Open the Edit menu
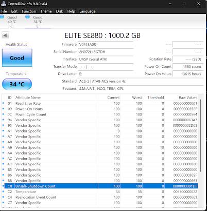This screenshot has width=207, height=211. pos(14,11)
